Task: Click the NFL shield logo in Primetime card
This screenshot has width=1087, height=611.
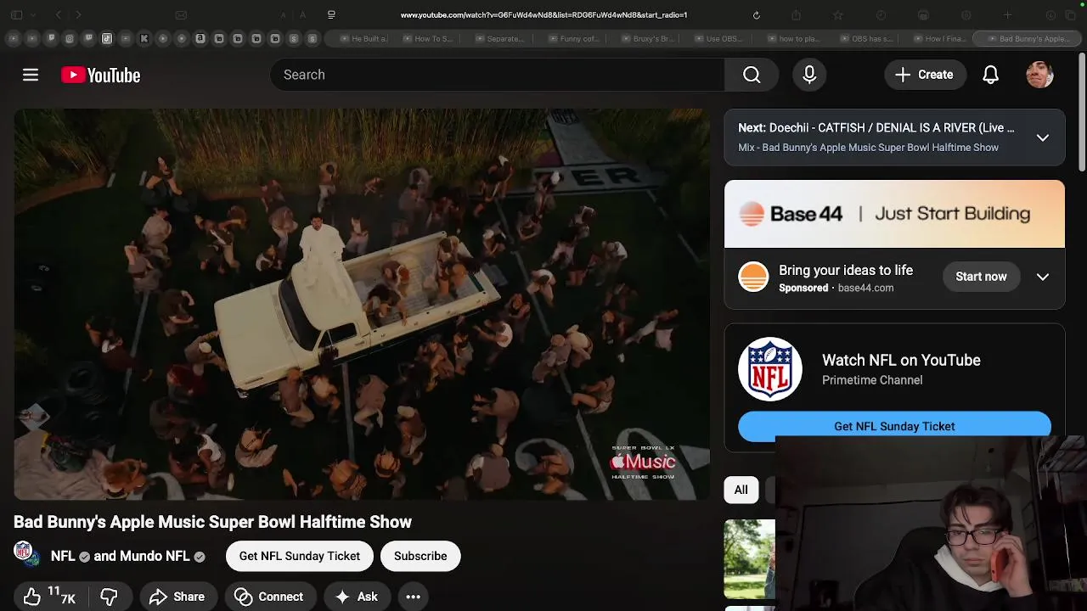Action: tap(770, 369)
